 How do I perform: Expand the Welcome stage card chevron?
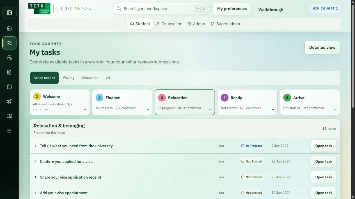point(85,110)
